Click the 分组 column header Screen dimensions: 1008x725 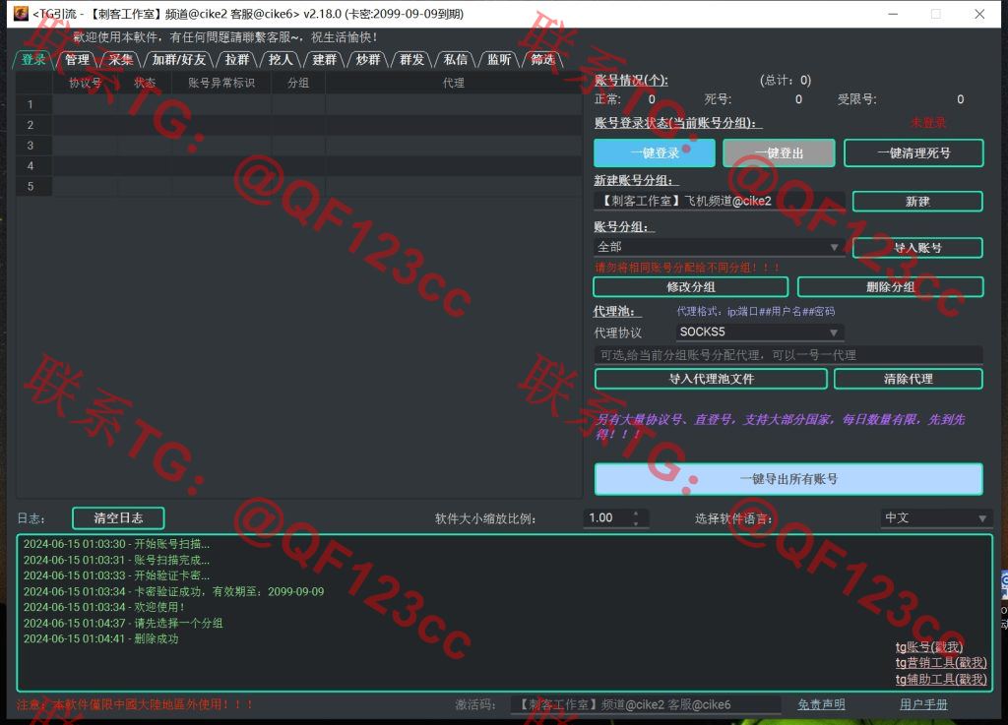click(x=298, y=83)
